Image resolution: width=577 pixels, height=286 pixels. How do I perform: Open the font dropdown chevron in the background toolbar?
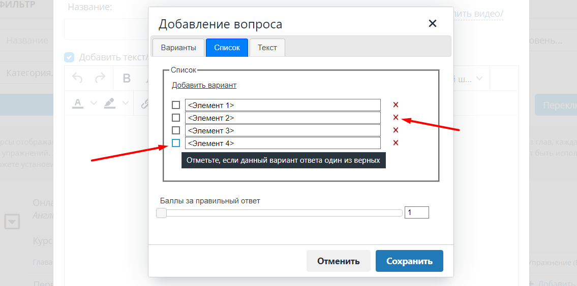[479, 78]
